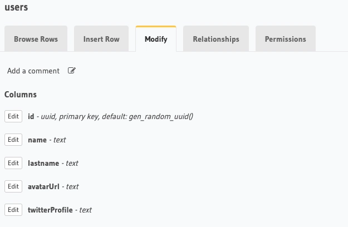Image resolution: width=348 pixels, height=227 pixels.
Task: Switch to the Insert Row tab
Action: [101, 39]
